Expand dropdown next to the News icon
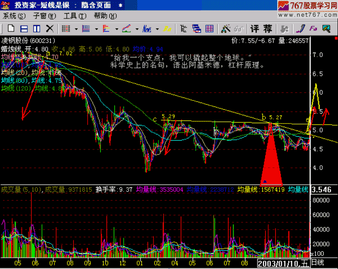The height and width of the screenshot is (269, 338). point(157,29)
